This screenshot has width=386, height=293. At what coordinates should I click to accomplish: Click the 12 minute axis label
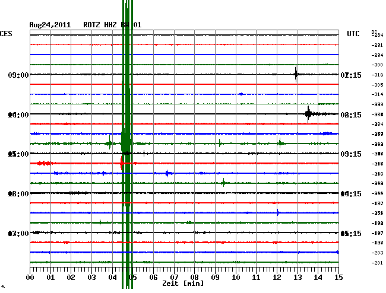pos(277,278)
